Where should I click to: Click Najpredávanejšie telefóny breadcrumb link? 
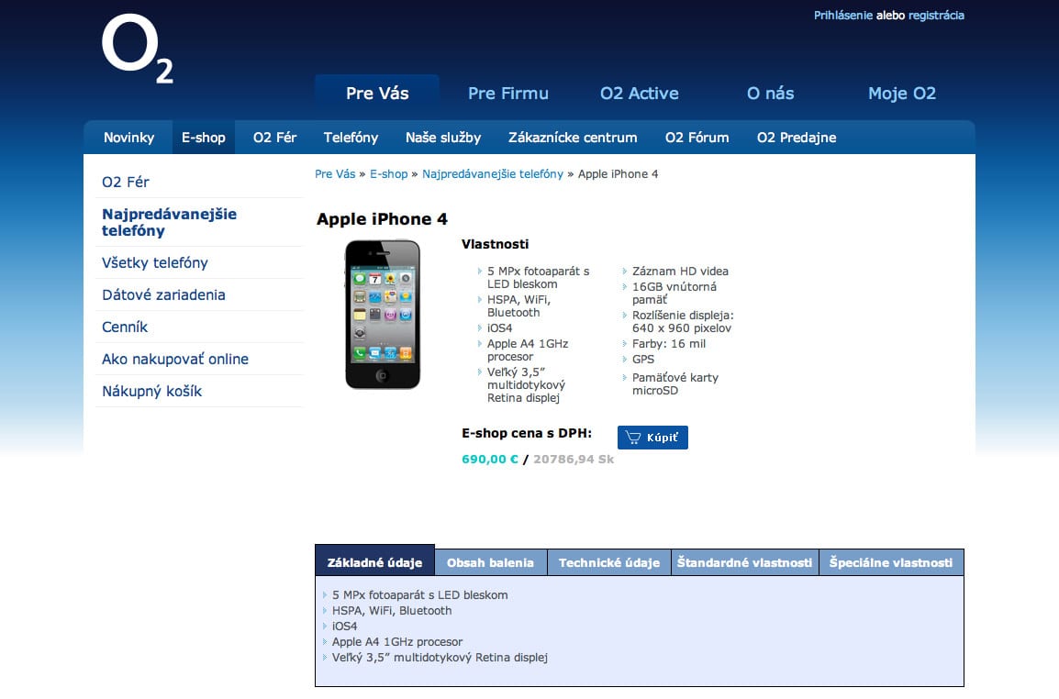(493, 174)
